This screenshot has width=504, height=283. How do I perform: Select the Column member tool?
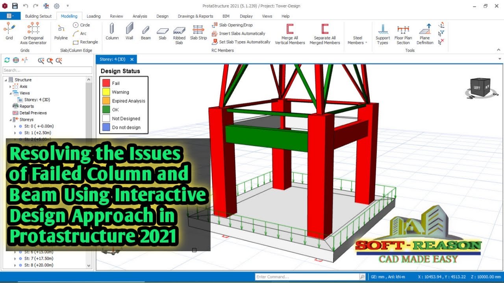pos(112,32)
